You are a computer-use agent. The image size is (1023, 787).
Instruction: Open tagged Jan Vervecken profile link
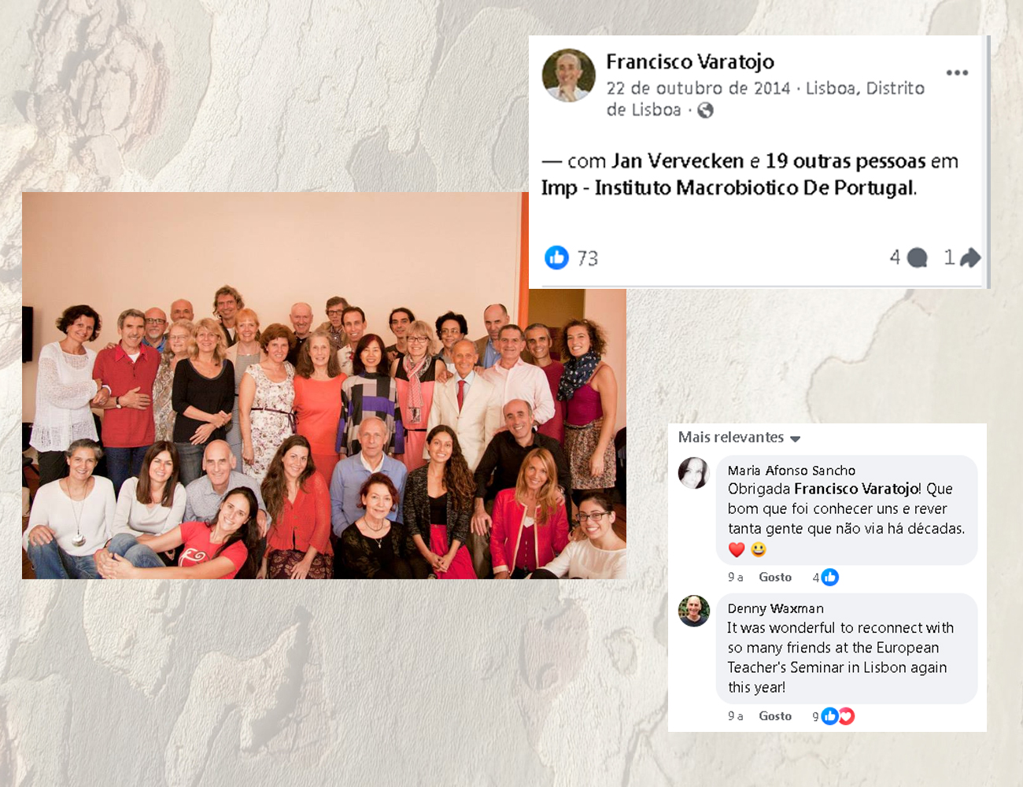pos(678,161)
